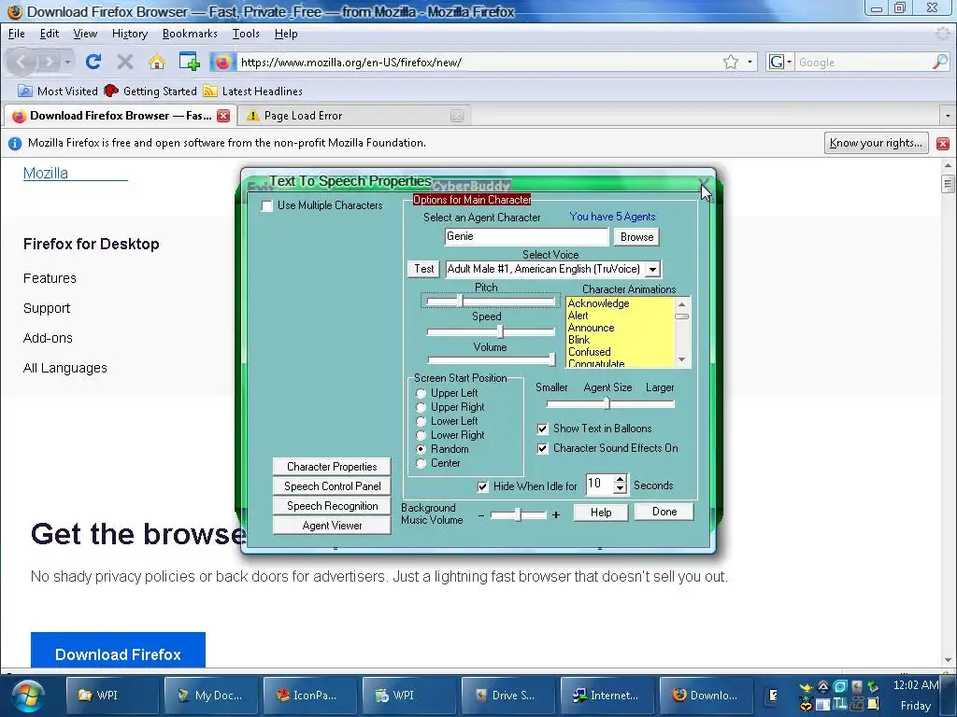The height and width of the screenshot is (717, 957).
Task: Click the Agent Size slider
Action: [610, 403]
